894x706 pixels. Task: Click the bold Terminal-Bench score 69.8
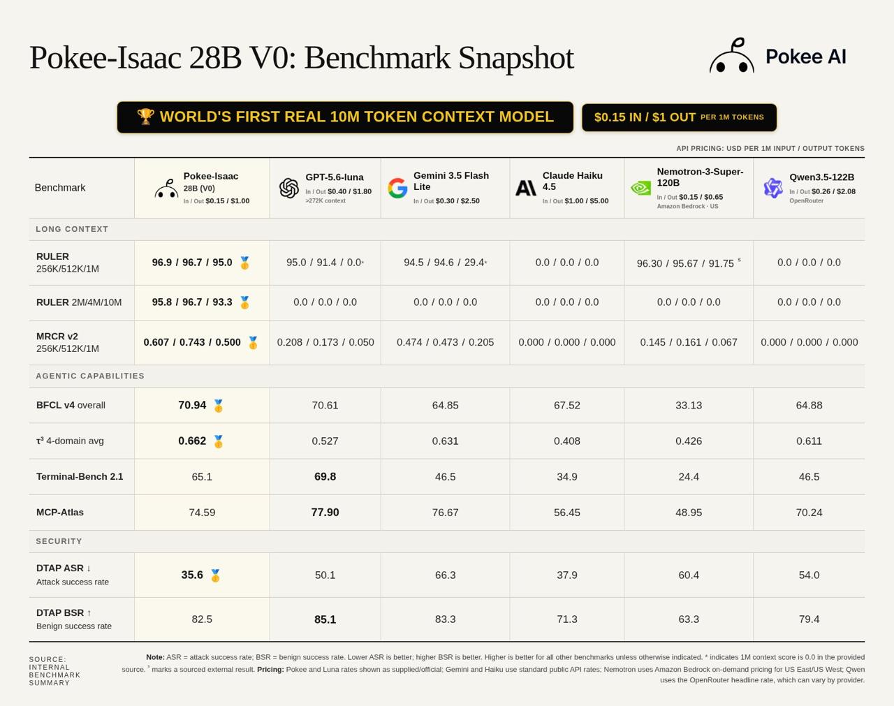point(325,476)
